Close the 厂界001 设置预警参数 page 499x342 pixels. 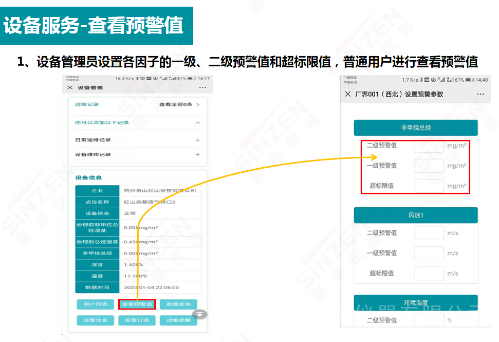click(x=348, y=94)
